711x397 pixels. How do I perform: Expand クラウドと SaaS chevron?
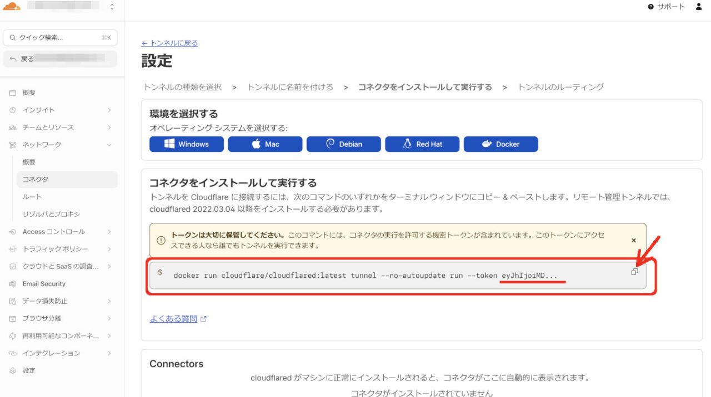pos(109,266)
